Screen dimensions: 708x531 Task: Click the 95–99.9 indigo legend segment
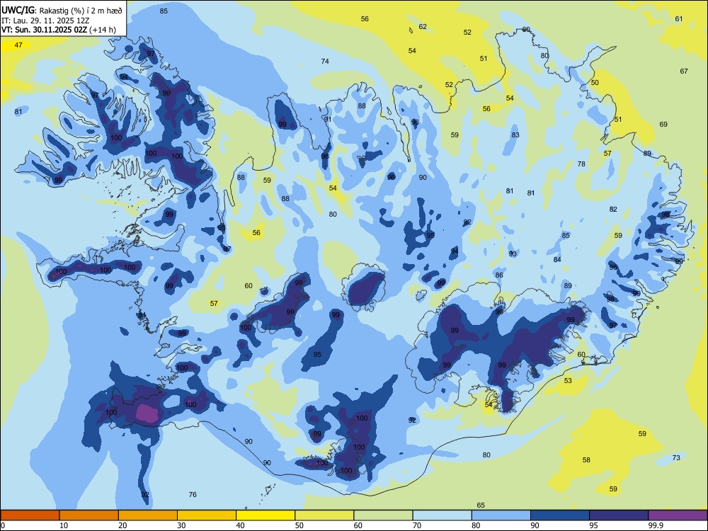tap(619, 515)
